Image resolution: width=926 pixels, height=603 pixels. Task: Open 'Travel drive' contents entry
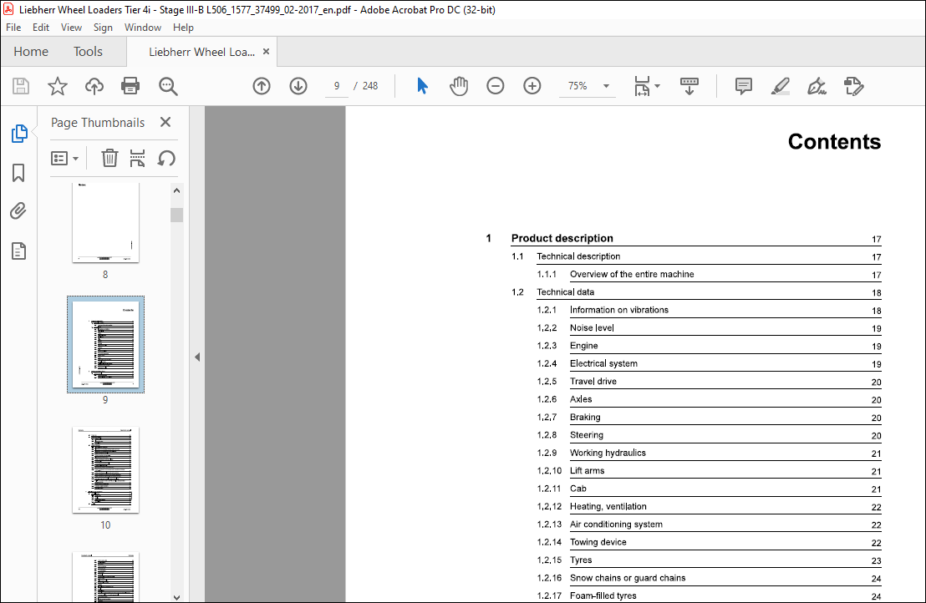point(593,381)
